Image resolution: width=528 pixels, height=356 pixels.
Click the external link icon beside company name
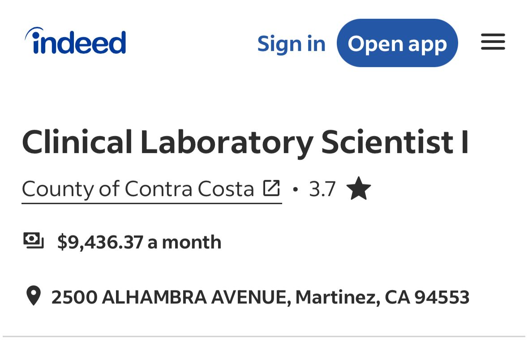(x=271, y=188)
